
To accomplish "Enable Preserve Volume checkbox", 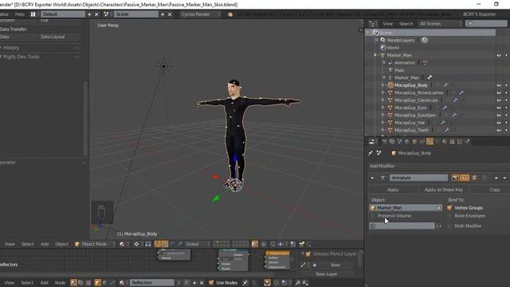I will 373,216.
